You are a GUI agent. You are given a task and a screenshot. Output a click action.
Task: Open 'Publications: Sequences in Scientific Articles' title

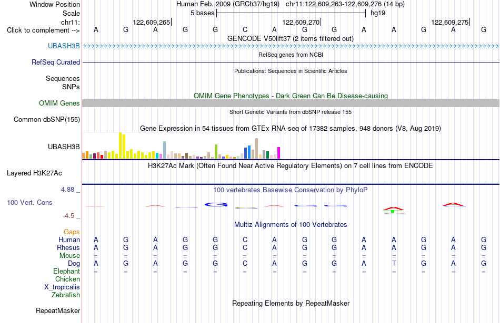point(291,71)
